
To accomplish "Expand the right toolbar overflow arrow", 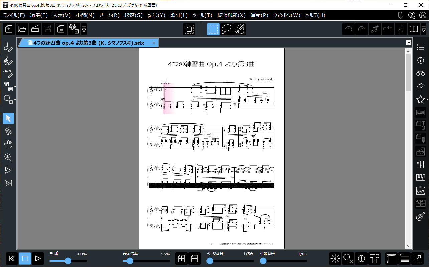I will [x=423, y=29].
